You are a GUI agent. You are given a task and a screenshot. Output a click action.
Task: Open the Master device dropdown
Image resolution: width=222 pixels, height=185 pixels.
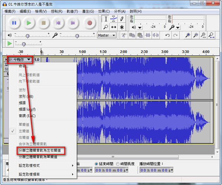(107, 35)
